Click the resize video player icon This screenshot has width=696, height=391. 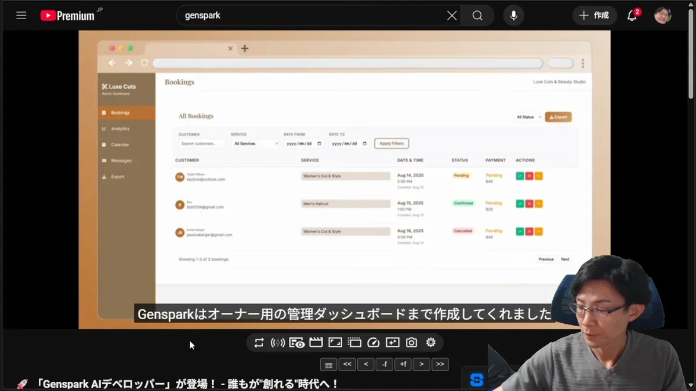335,343
